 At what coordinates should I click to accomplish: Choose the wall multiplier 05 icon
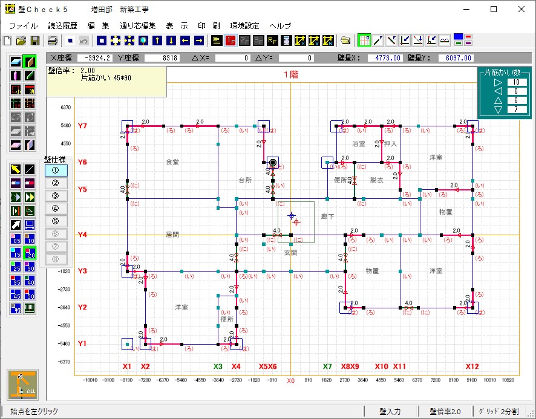[x=16, y=239]
